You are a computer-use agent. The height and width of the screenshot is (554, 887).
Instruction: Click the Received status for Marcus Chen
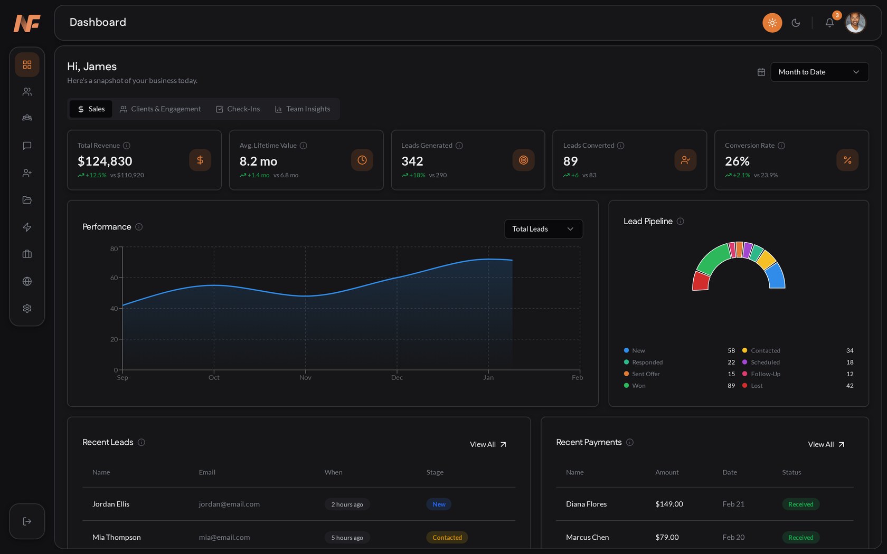click(801, 538)
